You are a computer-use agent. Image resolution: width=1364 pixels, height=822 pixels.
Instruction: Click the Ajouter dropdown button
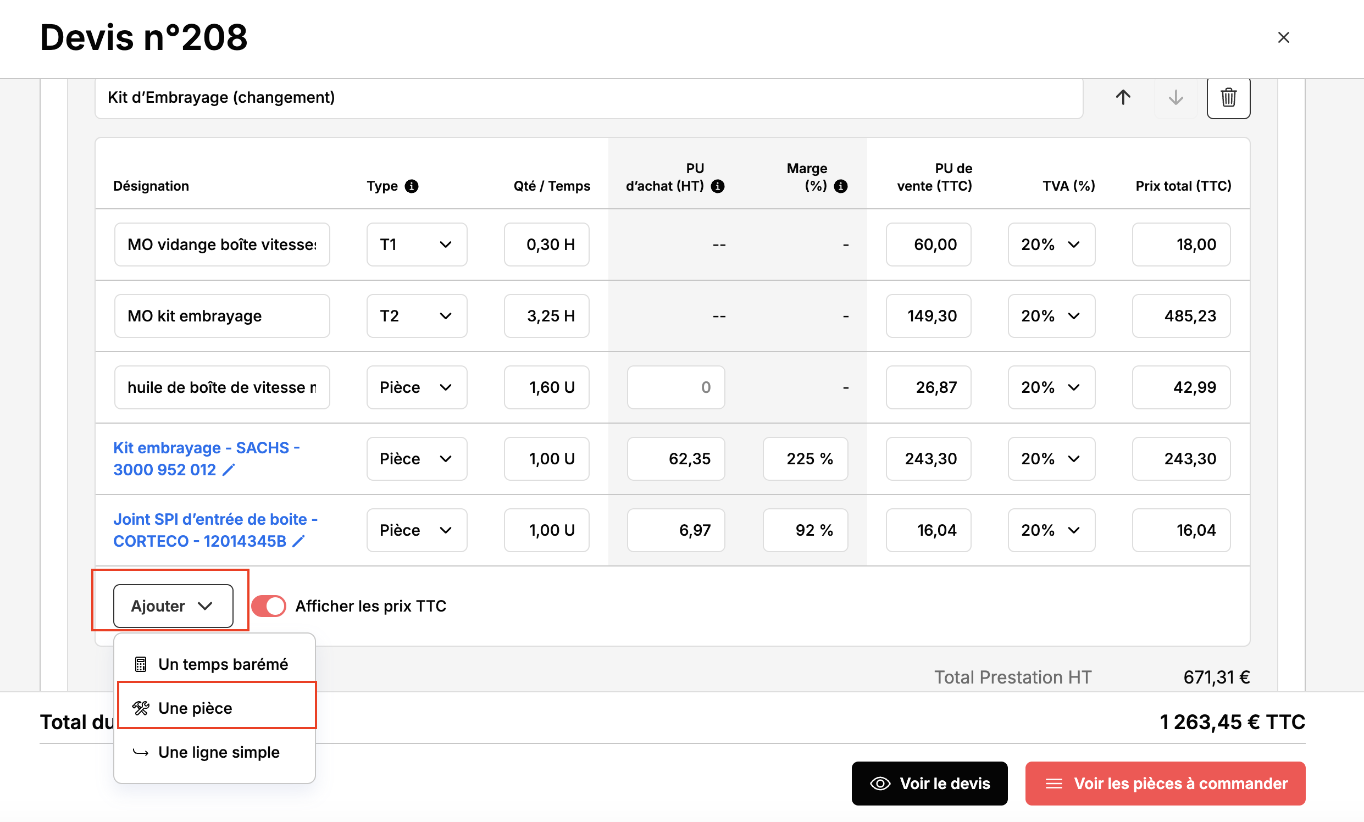click(x=173, y=606)
